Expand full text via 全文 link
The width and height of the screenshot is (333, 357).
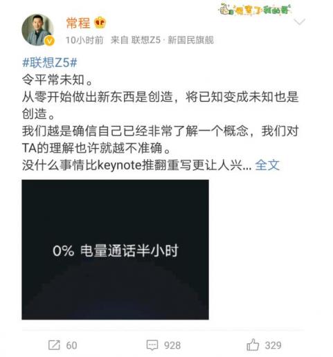tap(267, 165)
